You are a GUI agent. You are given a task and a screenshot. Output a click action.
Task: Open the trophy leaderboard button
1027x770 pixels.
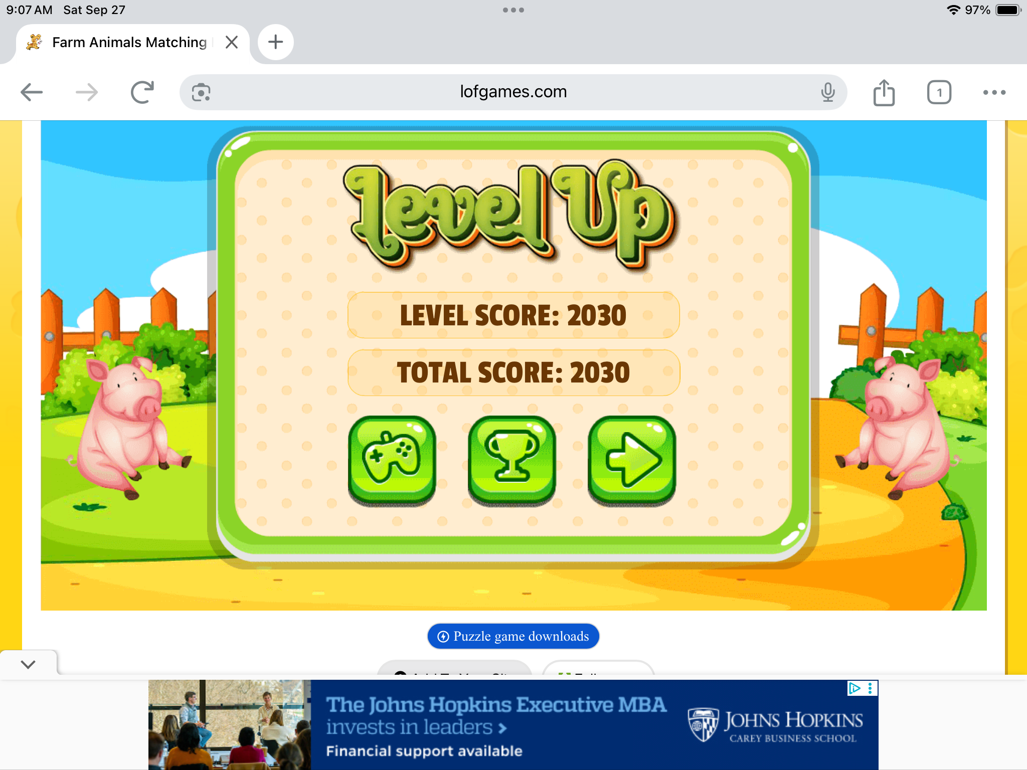pos(511,459)
